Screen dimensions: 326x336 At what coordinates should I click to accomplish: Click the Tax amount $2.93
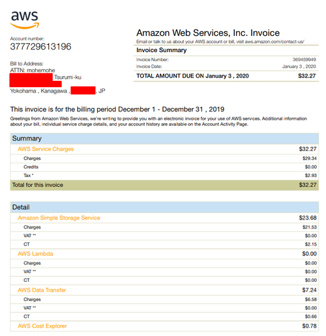[310, 175]
